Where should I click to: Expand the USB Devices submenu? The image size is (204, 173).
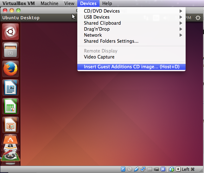[131, 17]
